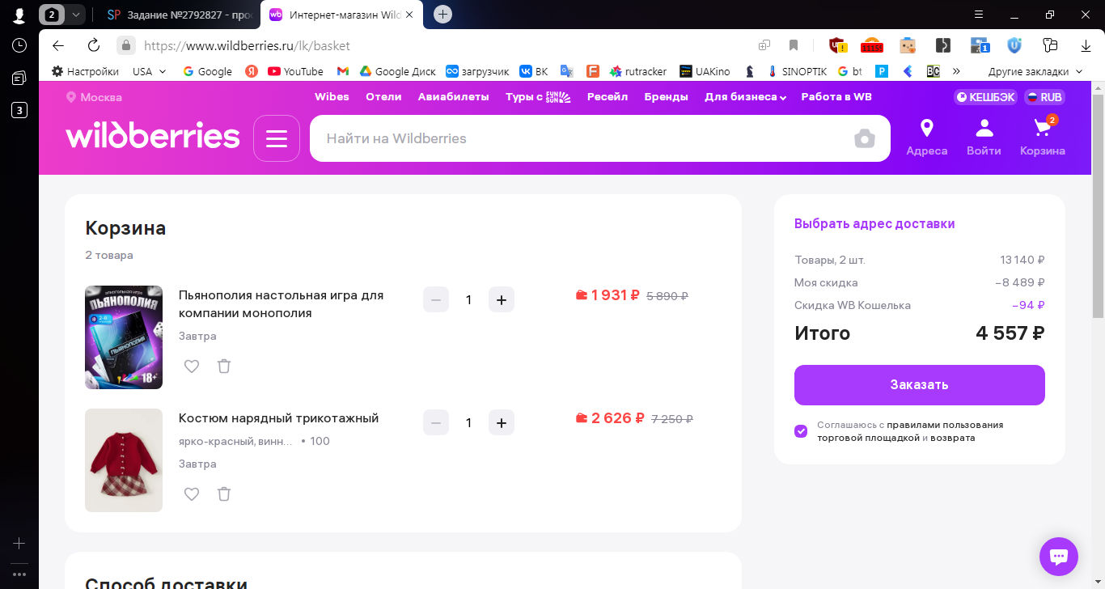This screenshot has width=1105, height=589.
Task: Toggle the КЕШБЭК switch in header
Action: (984, 97)
